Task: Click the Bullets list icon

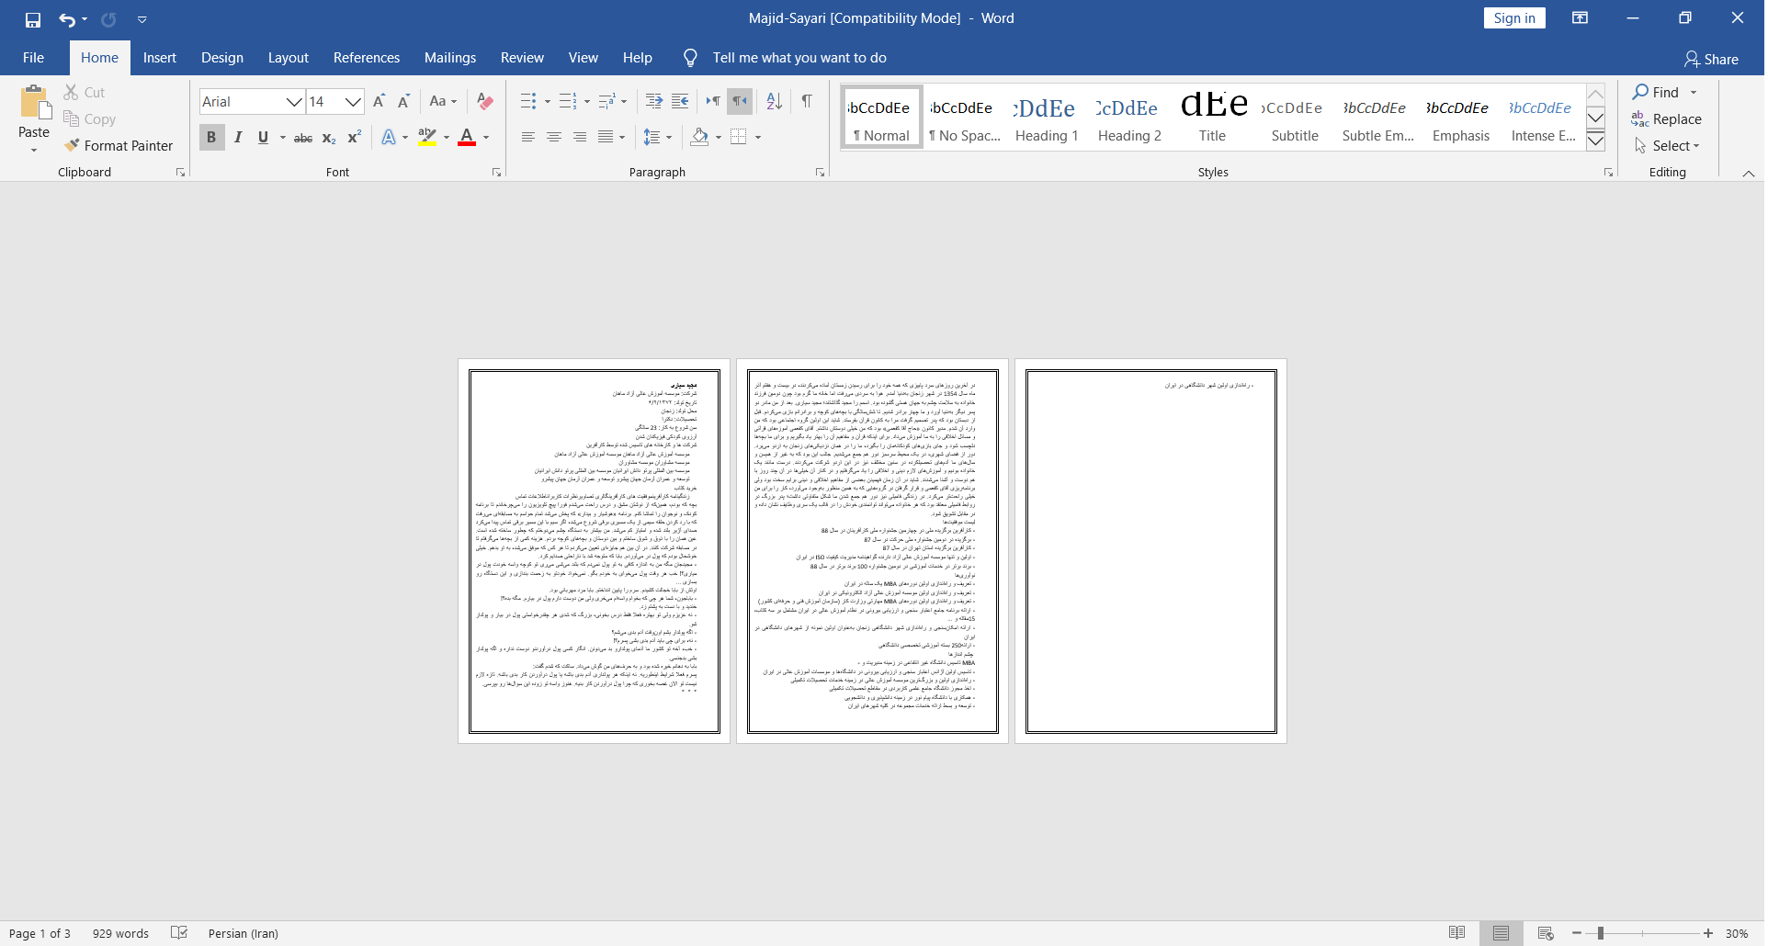Action: [528, 101]
